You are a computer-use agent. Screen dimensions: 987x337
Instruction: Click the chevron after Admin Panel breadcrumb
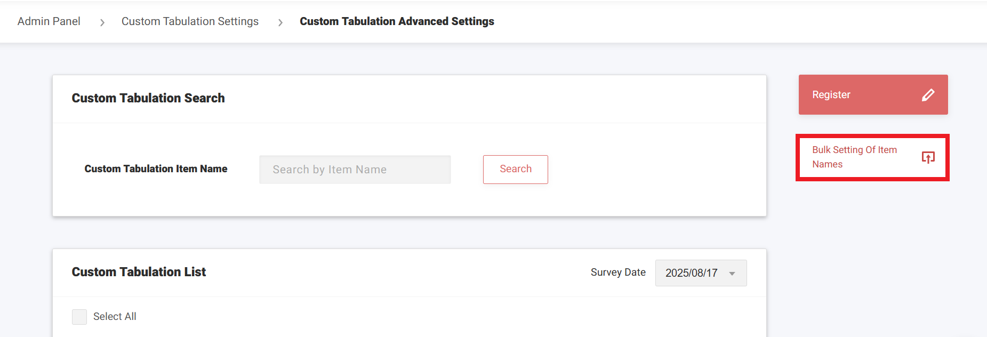pos(102,22)
